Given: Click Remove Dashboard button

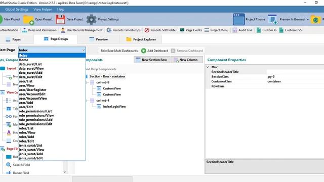Looking at the screenshot, I should (187, 51).
